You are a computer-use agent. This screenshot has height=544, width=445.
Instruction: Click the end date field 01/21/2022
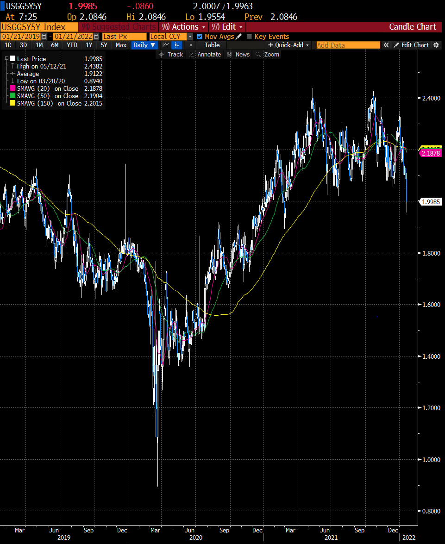point(73,37)
